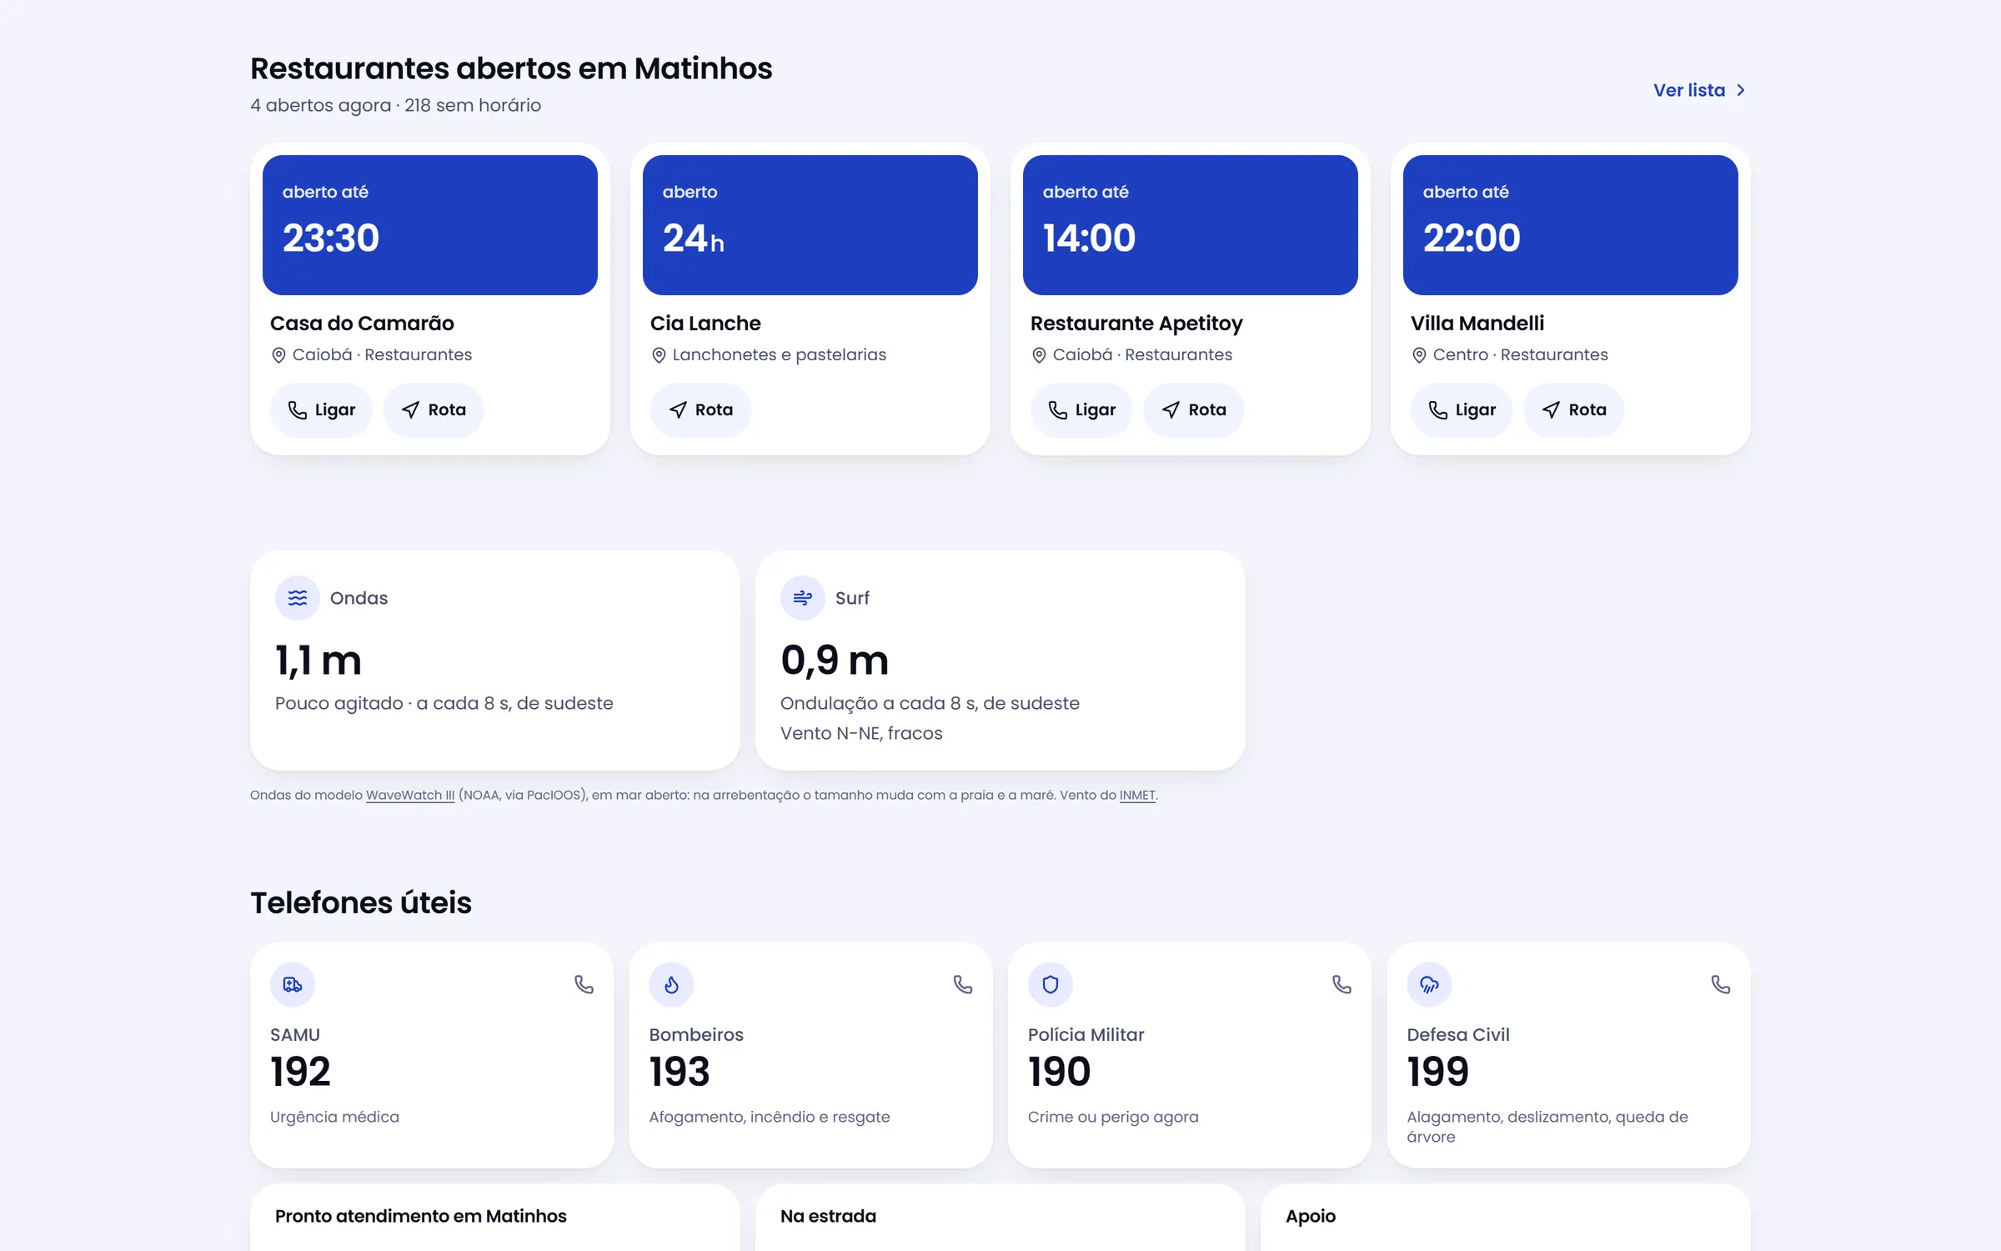The height and width of the screenshot is (1251, 2001).
Task: Click the Ondas waves icon
Action: tap(298, 598)
